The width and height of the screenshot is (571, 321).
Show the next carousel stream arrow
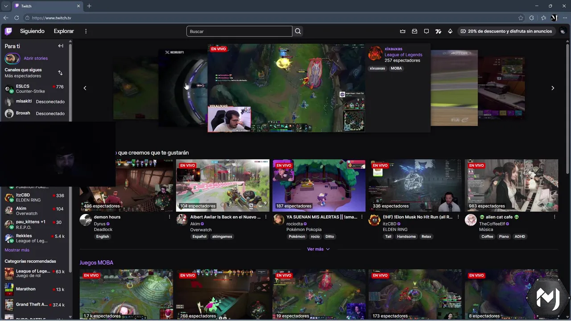pos(553,88)
